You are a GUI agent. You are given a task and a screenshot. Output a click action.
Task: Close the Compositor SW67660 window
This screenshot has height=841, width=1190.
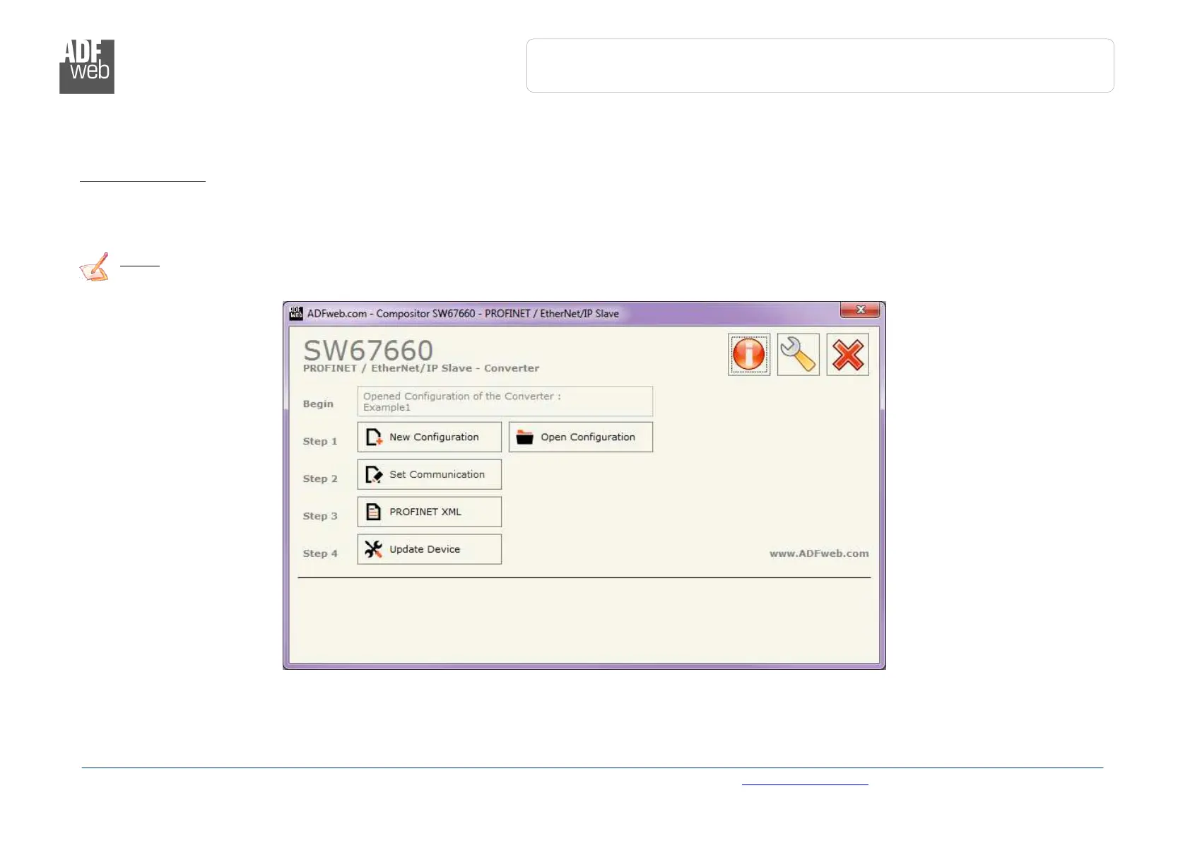[860, 310]
